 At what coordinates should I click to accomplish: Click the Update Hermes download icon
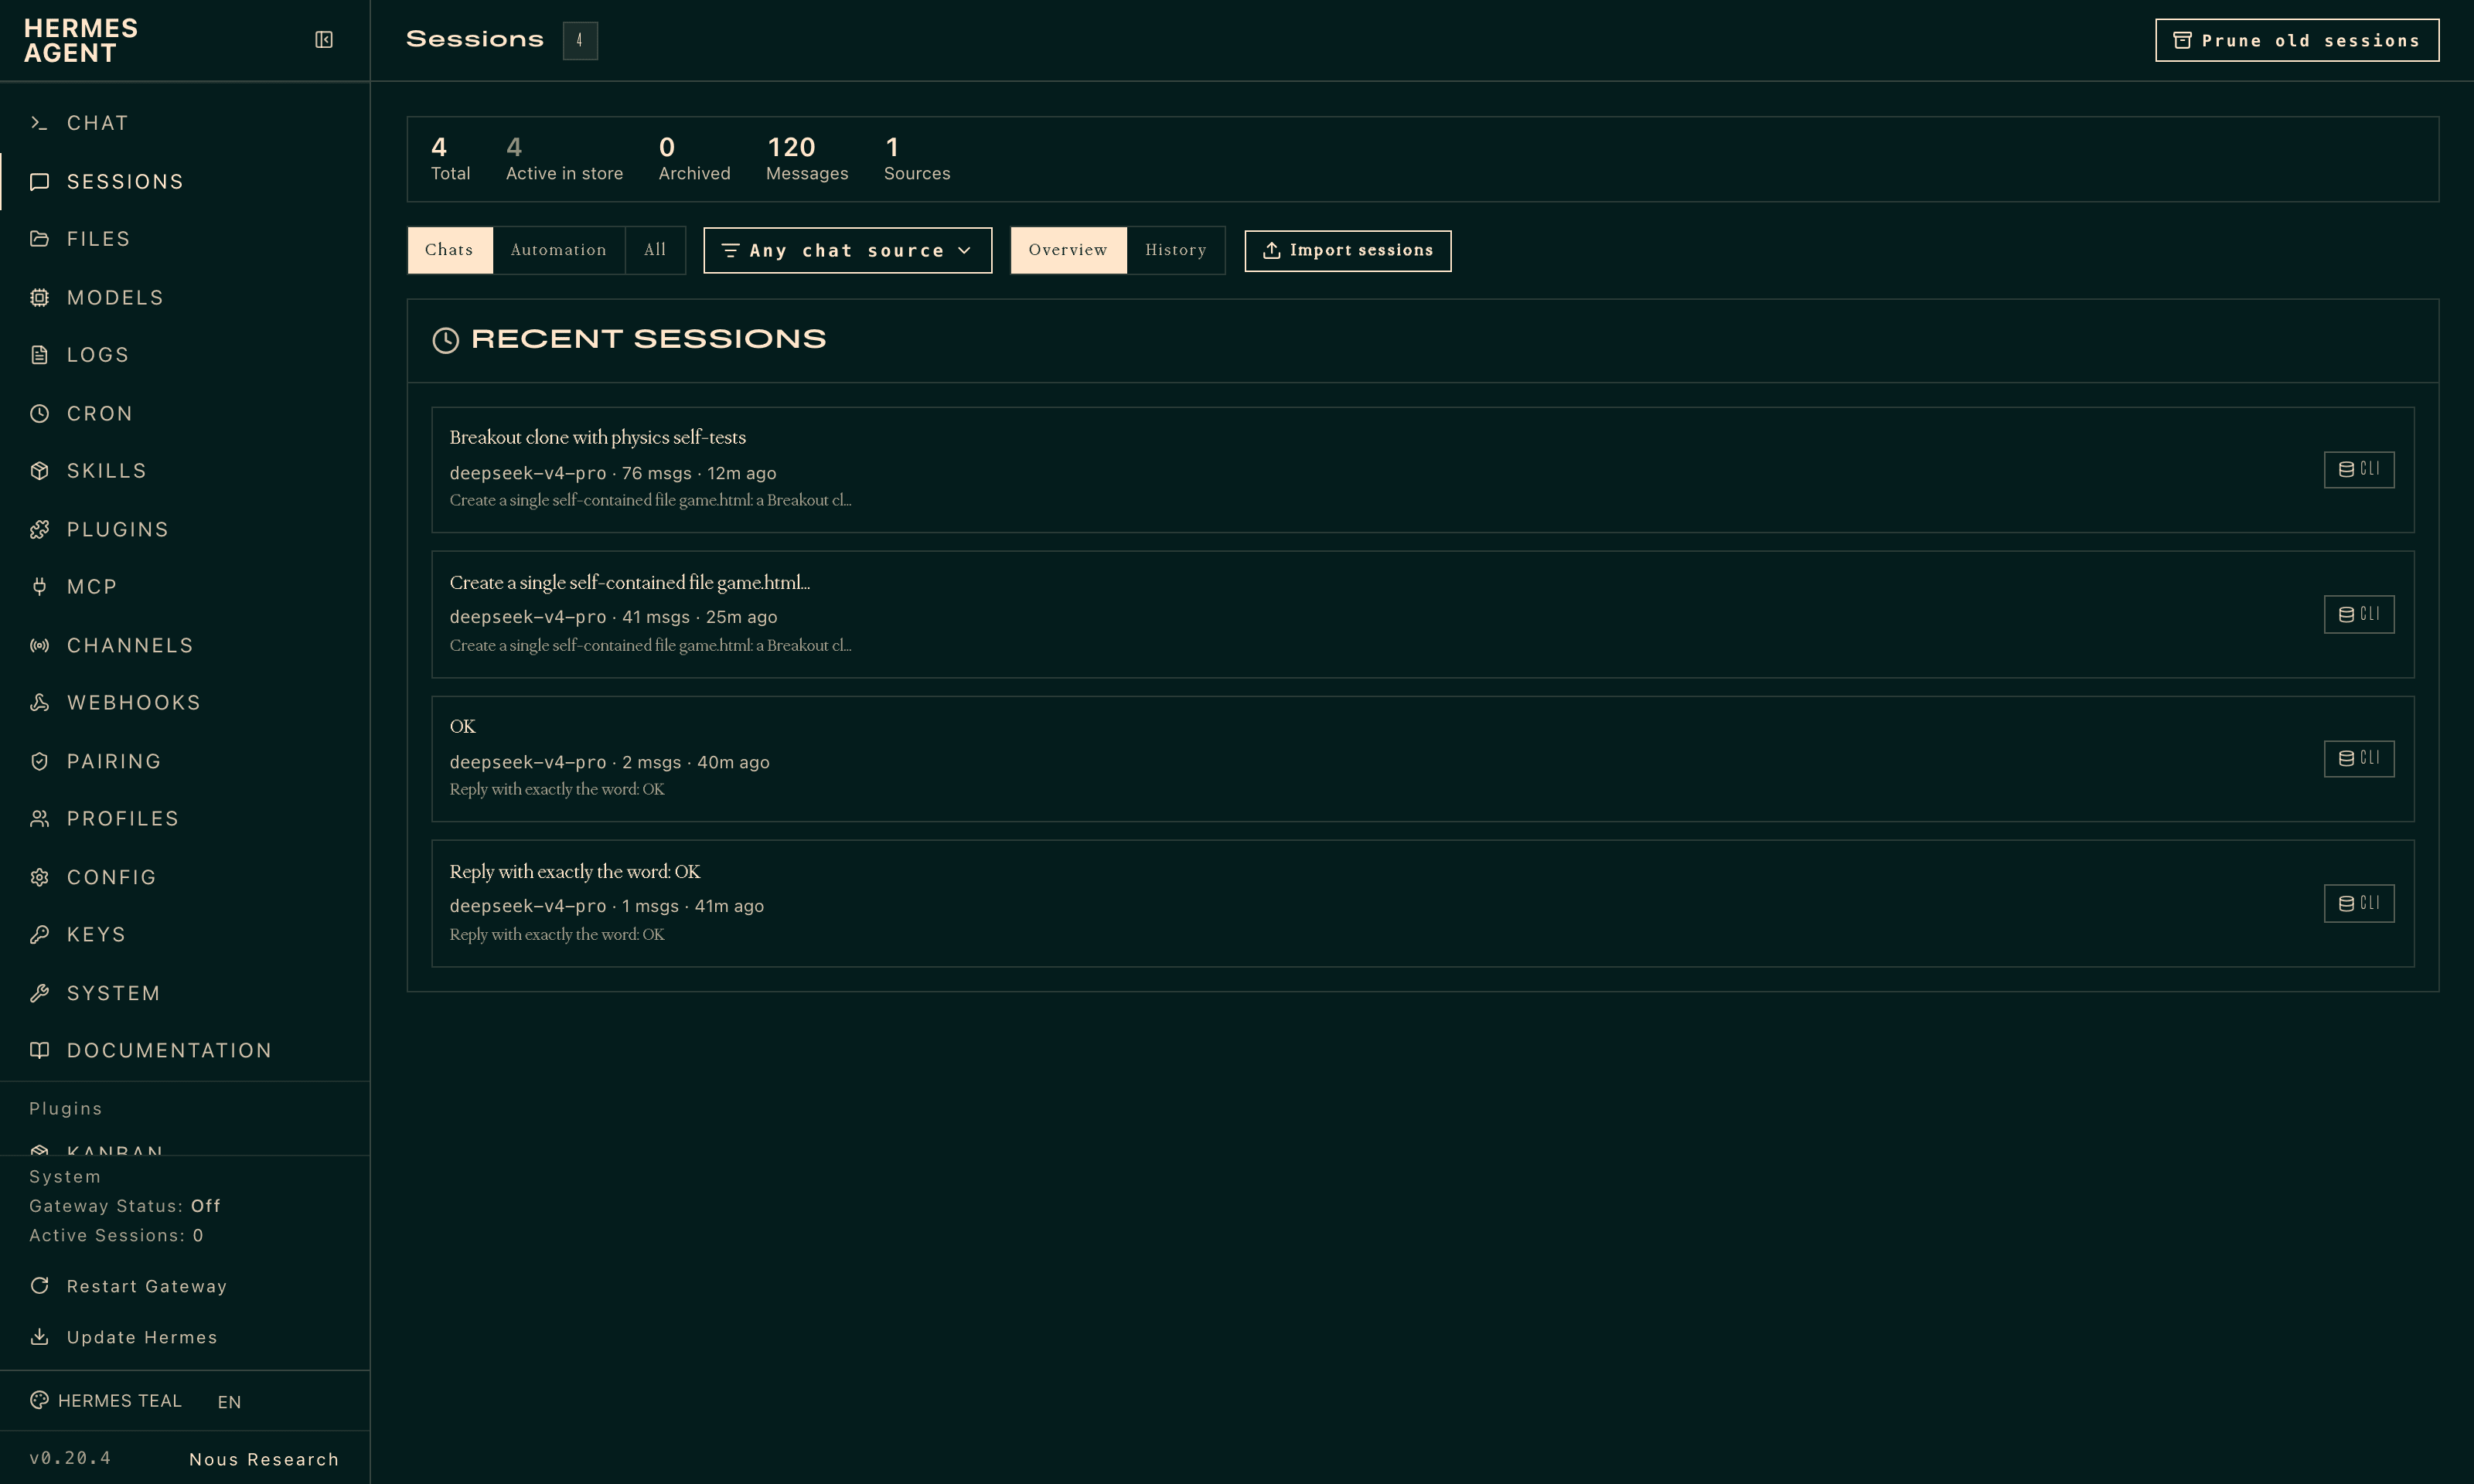click(39, 1337)
